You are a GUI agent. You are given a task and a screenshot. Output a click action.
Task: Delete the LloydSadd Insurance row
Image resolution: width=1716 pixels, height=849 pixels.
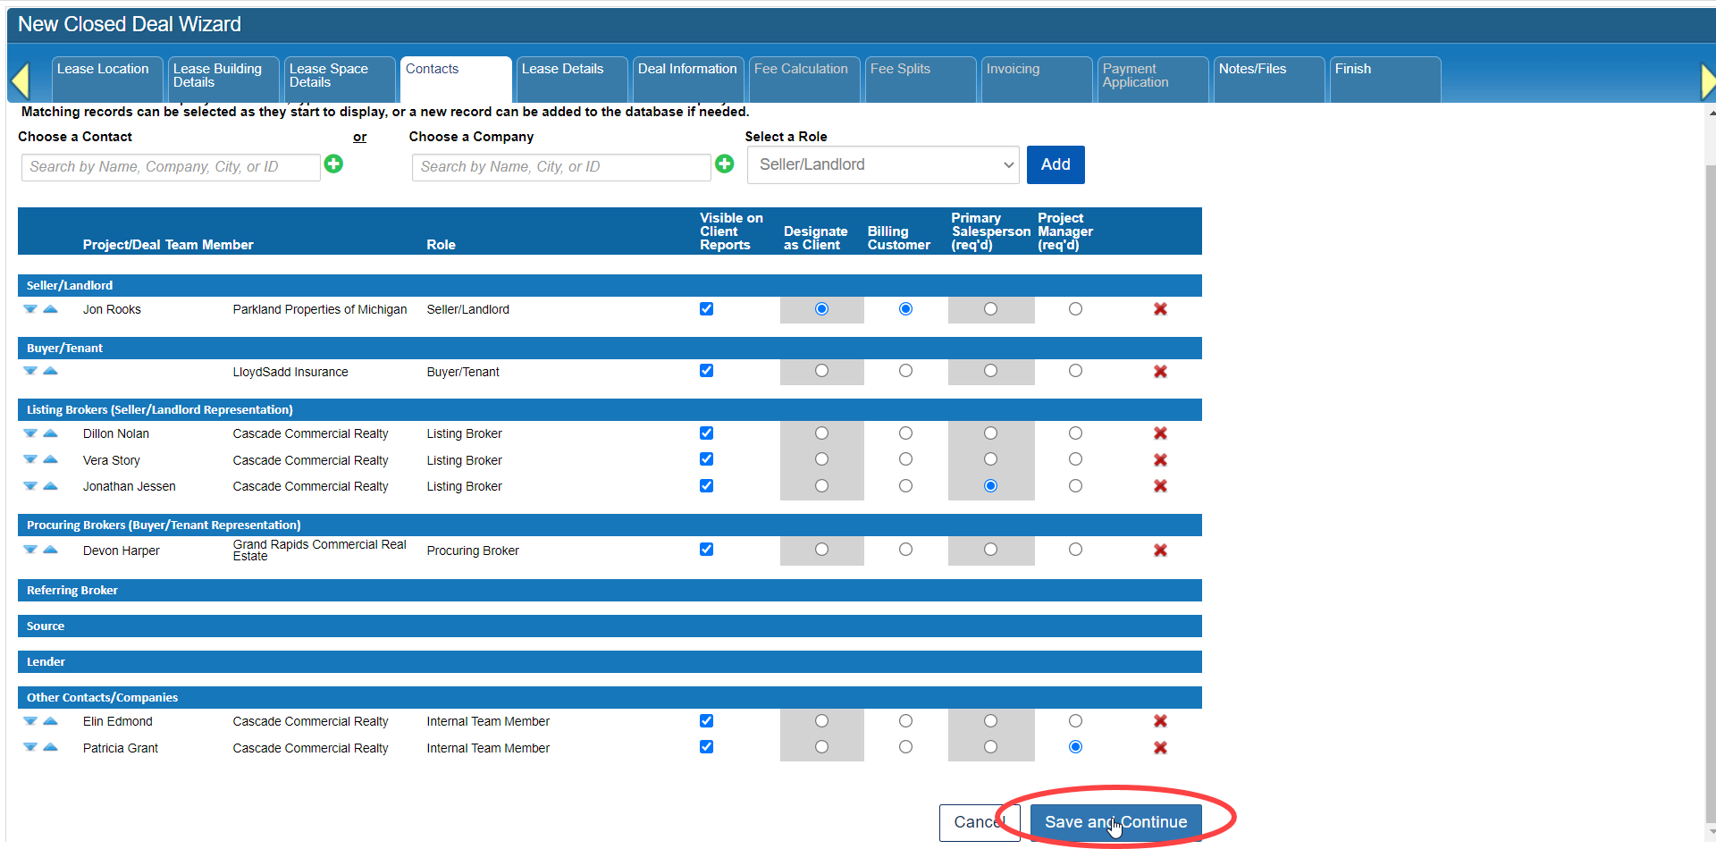pos(1160,372)
